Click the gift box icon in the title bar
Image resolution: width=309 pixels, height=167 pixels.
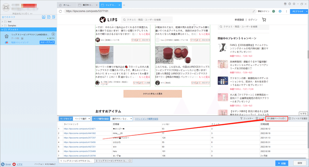pos(285,4)
